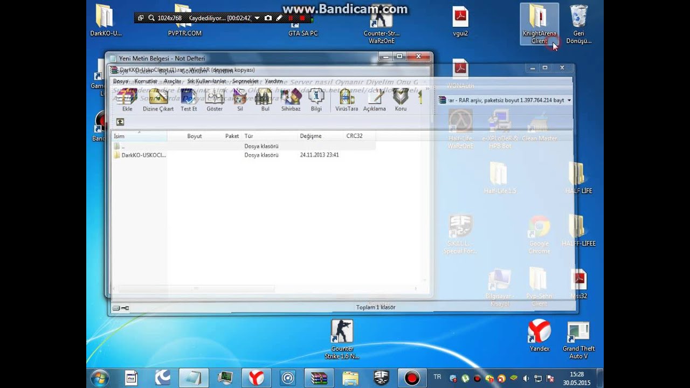Switch to Notepad taskbar button
The width and height of the screenshot is (690, 388).
pos(194,378)
